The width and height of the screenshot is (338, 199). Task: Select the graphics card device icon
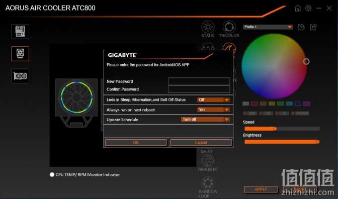[20, 76]
